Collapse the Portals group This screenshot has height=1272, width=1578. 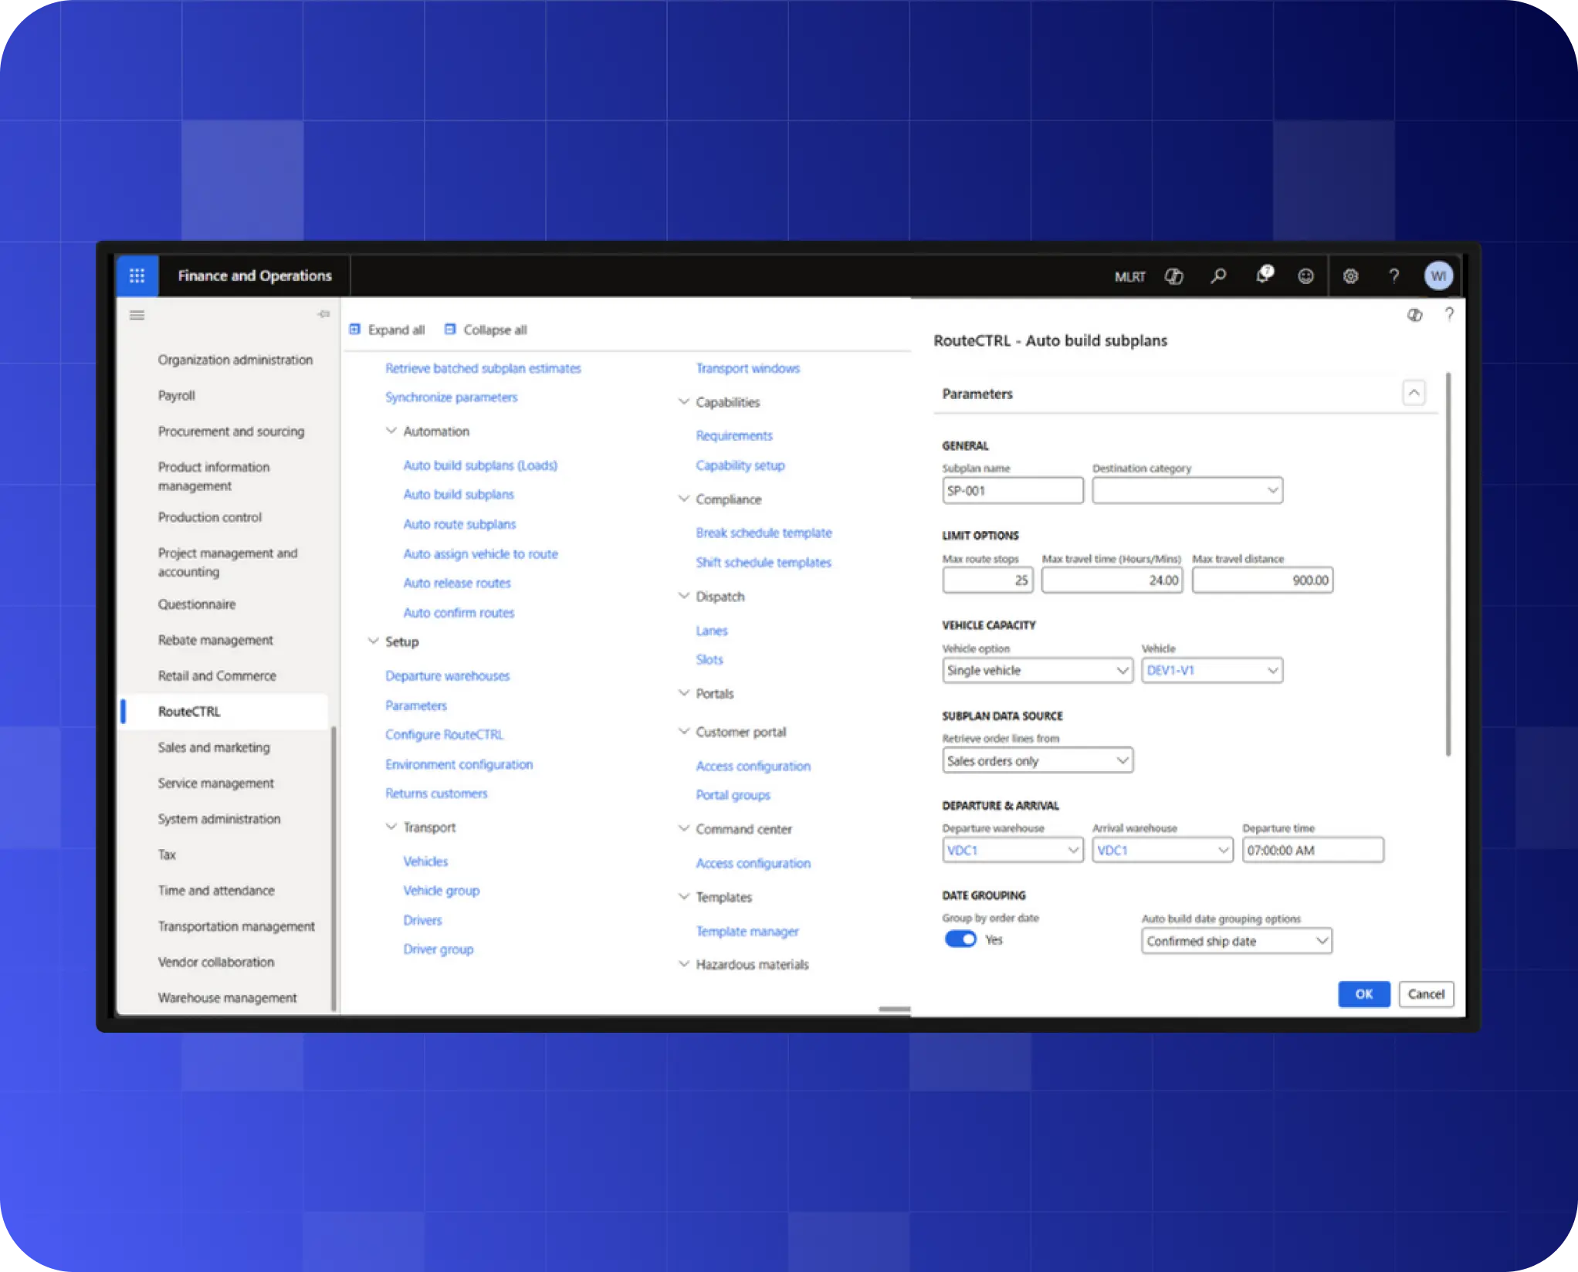(x=683, y=693)
